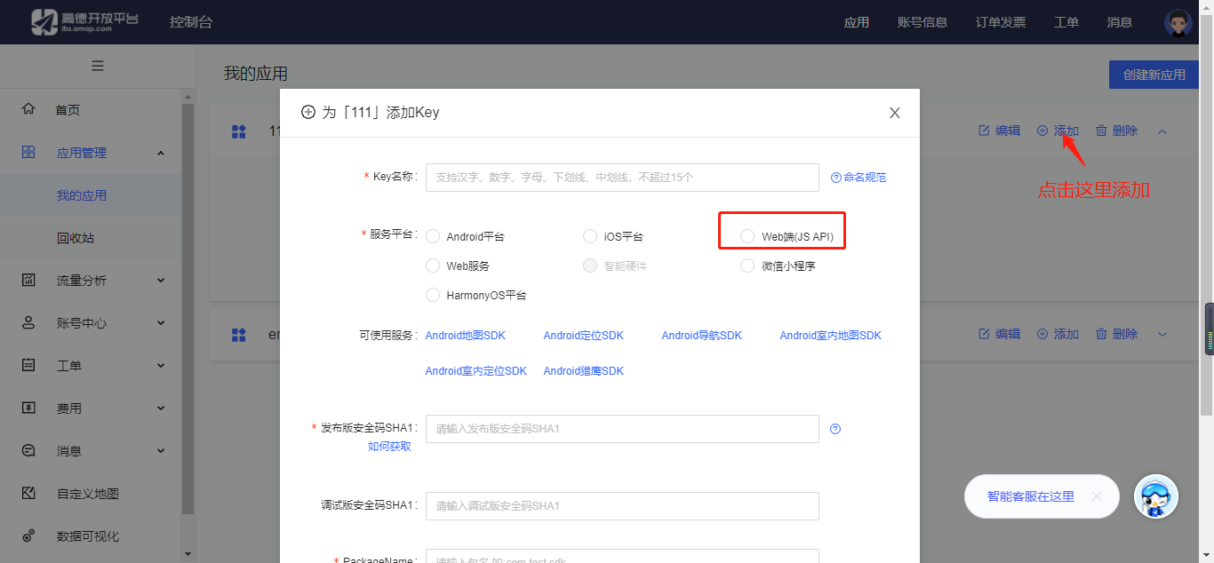Click the 数据可视化 icon
1214x563 pixels.
(28, 535)
